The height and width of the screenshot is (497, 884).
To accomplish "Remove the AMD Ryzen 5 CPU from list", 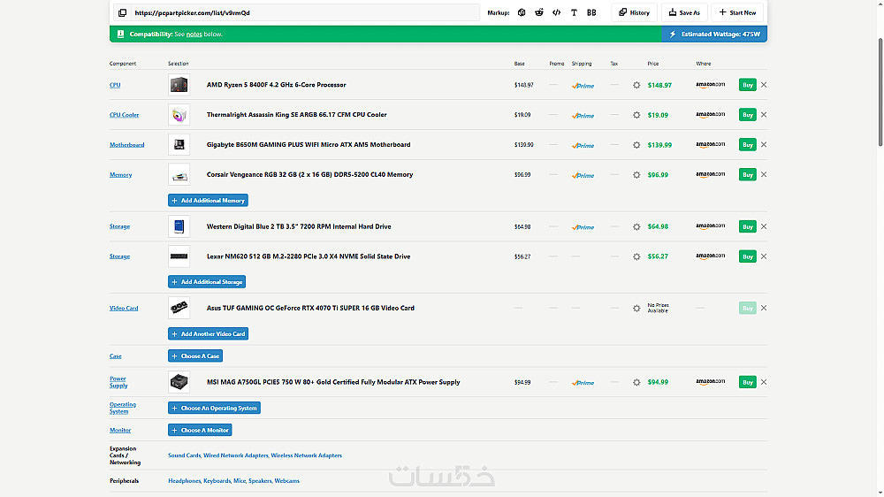I will pyautogui.click(x=764, y=85).
